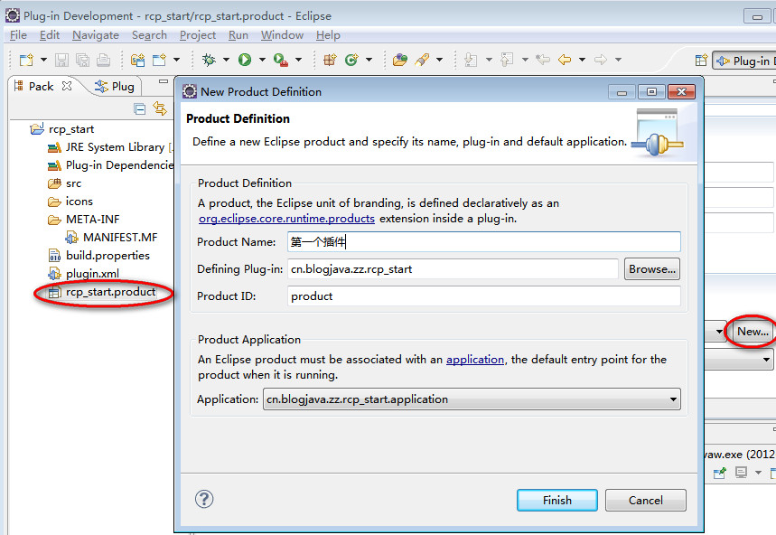Screen dimensions: 776x535
Task: Open org.eclipse.core.runtime.products link
Action: point(286,219)
